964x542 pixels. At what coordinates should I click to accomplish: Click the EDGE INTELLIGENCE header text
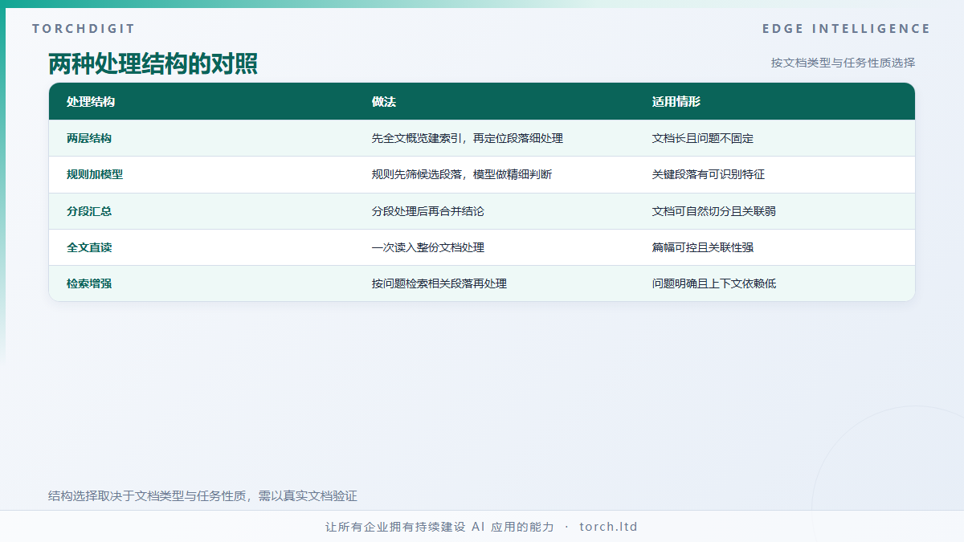[847, 29]
